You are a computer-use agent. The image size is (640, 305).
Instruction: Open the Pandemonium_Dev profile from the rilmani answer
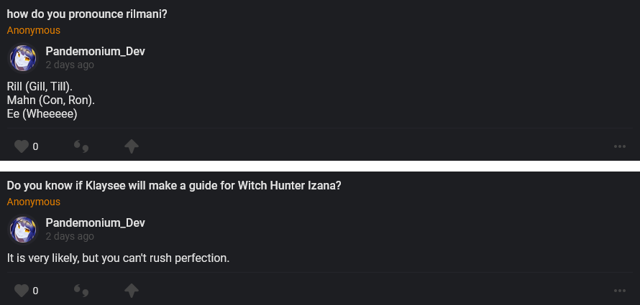click(95, 51)
